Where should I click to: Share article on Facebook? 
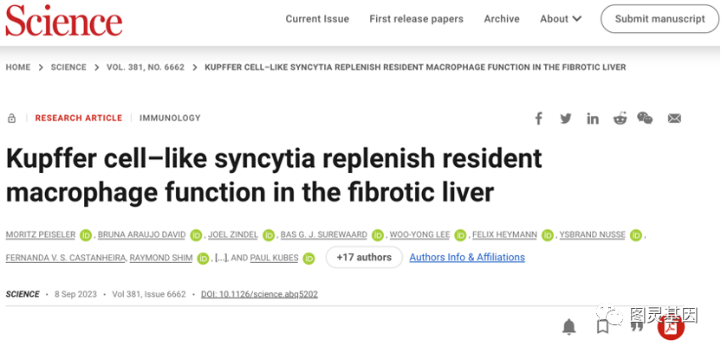[538, 119]
